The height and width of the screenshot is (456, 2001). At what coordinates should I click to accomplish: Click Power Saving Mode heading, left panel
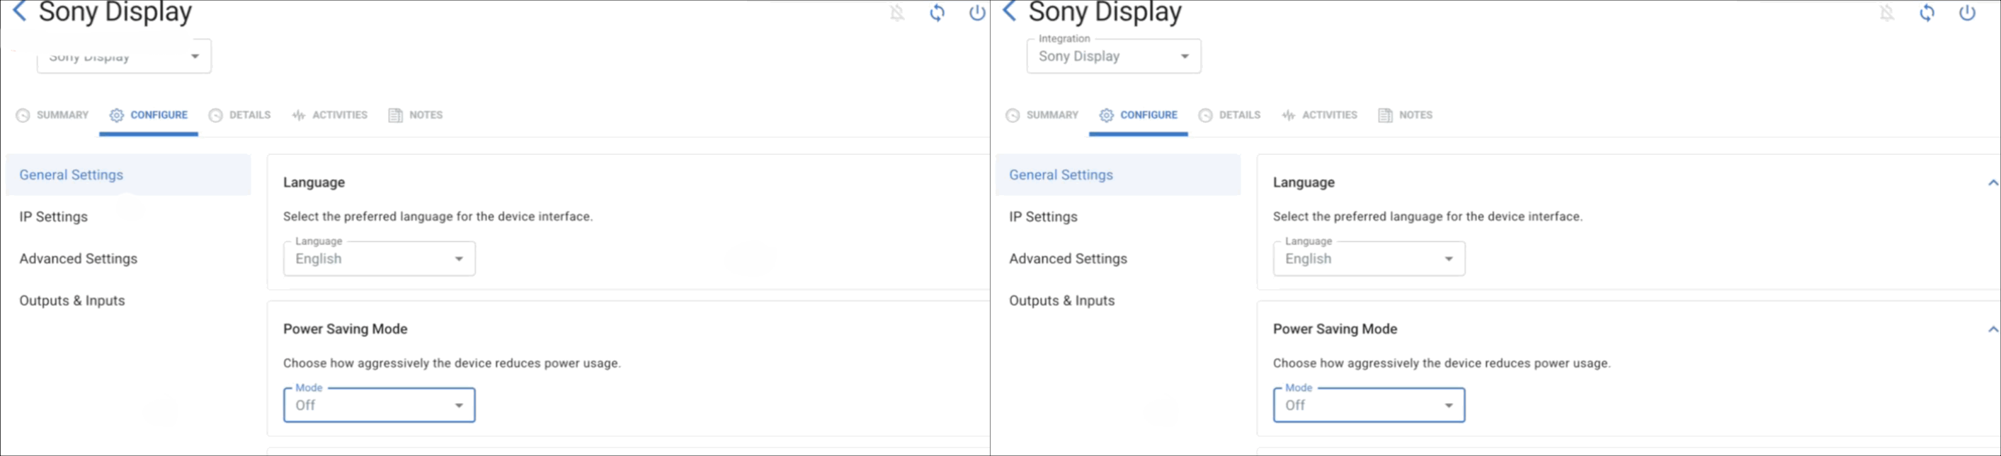346,329
